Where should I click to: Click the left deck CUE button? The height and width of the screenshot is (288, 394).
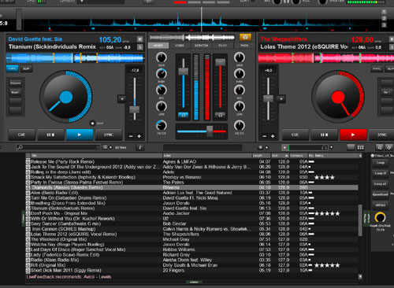point(21,135)
